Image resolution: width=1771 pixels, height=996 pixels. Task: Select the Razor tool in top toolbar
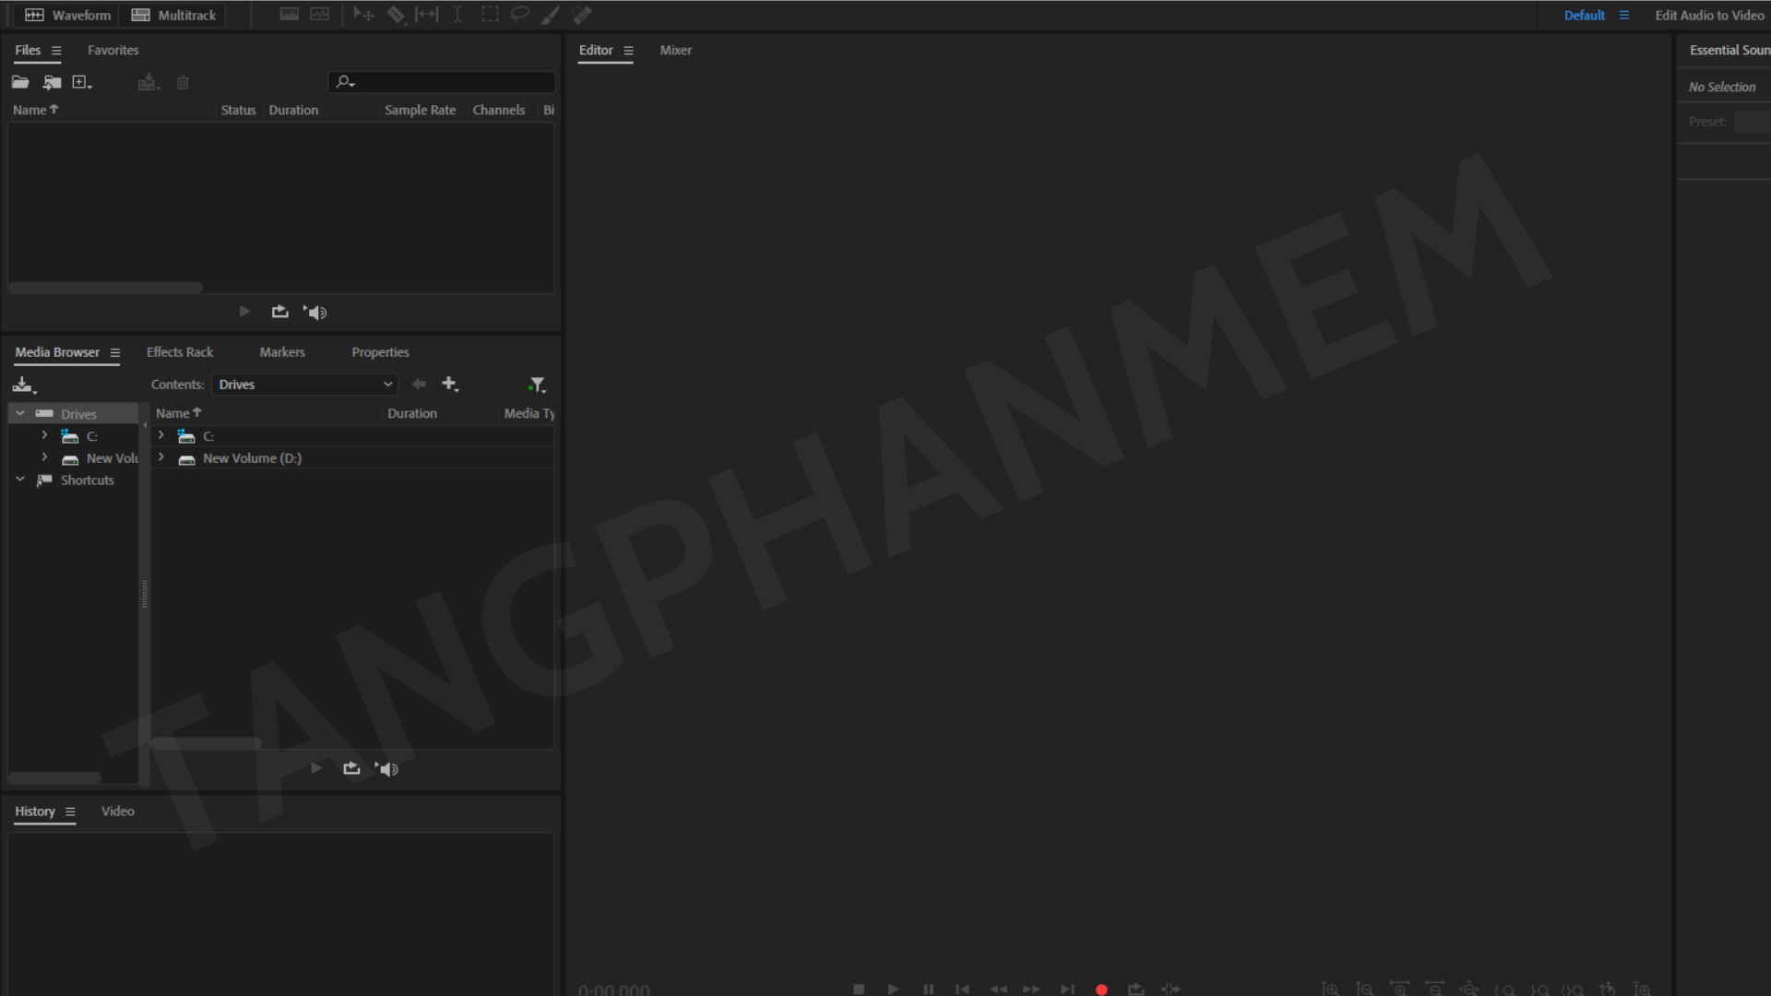click(396, 15)
